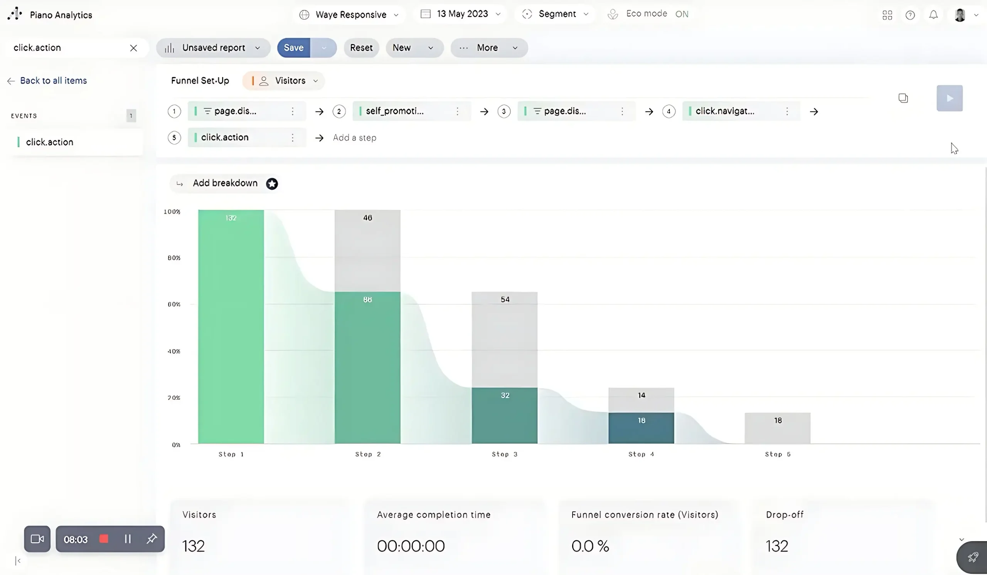Click the notifications bell icon
The image size is (987, 575).
click(933, 15)
